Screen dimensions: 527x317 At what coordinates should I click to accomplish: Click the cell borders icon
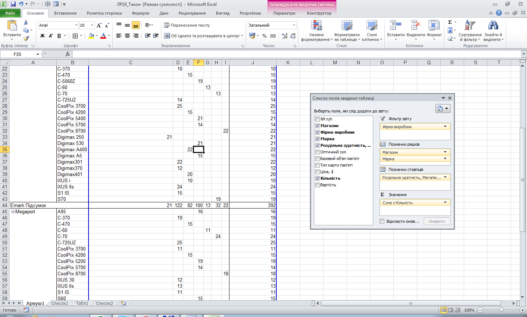(75, 36)
